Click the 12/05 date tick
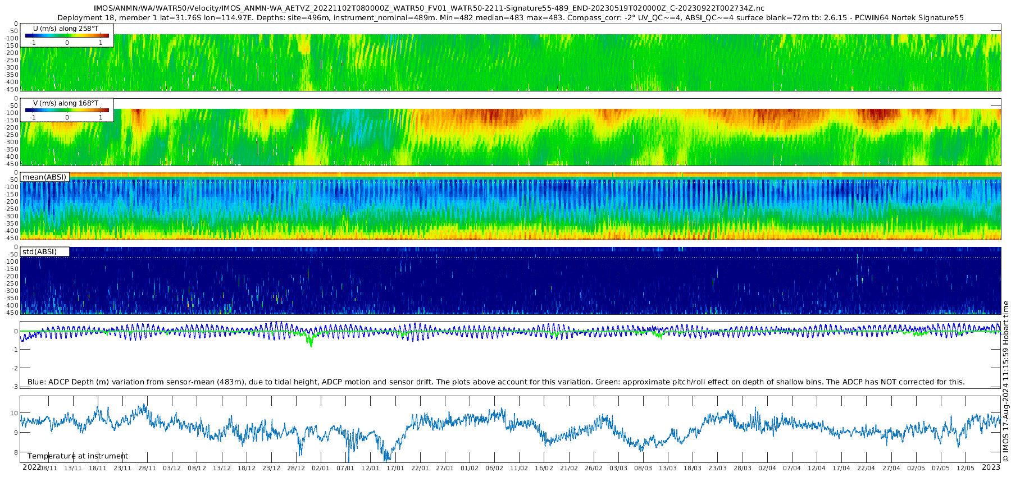 966,468
